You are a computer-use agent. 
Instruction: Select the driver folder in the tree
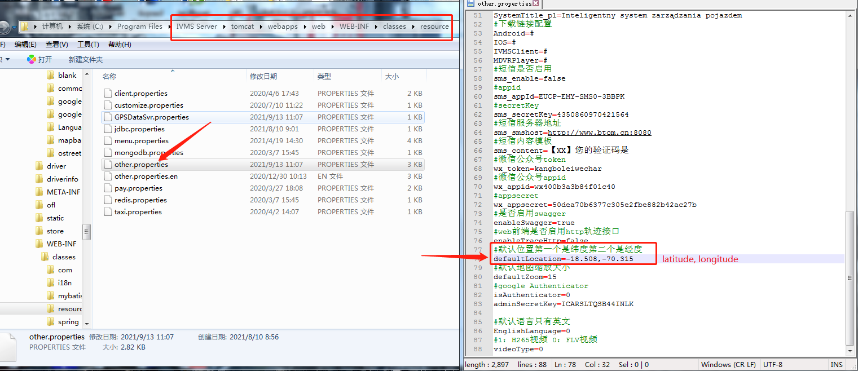(x=51, y=166)
